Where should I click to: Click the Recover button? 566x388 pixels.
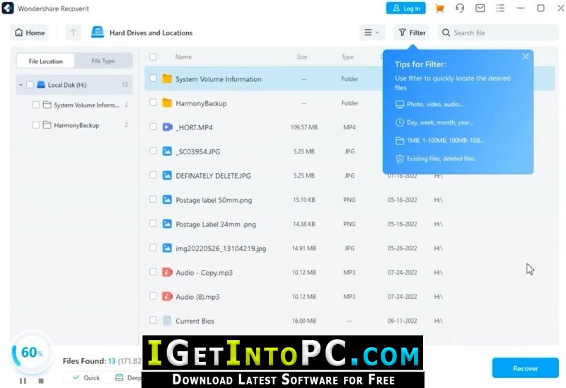click(x=526, y=368)
